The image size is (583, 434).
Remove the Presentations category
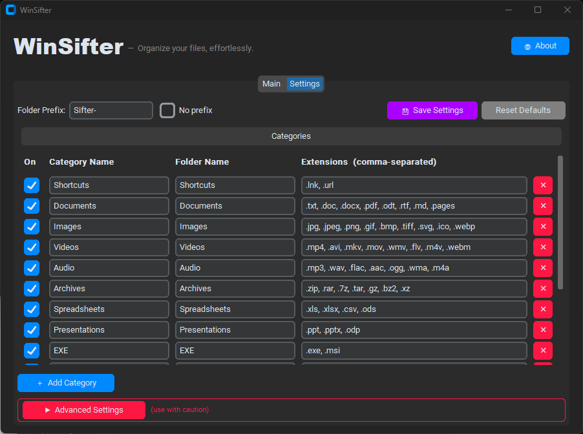point(543,330)
